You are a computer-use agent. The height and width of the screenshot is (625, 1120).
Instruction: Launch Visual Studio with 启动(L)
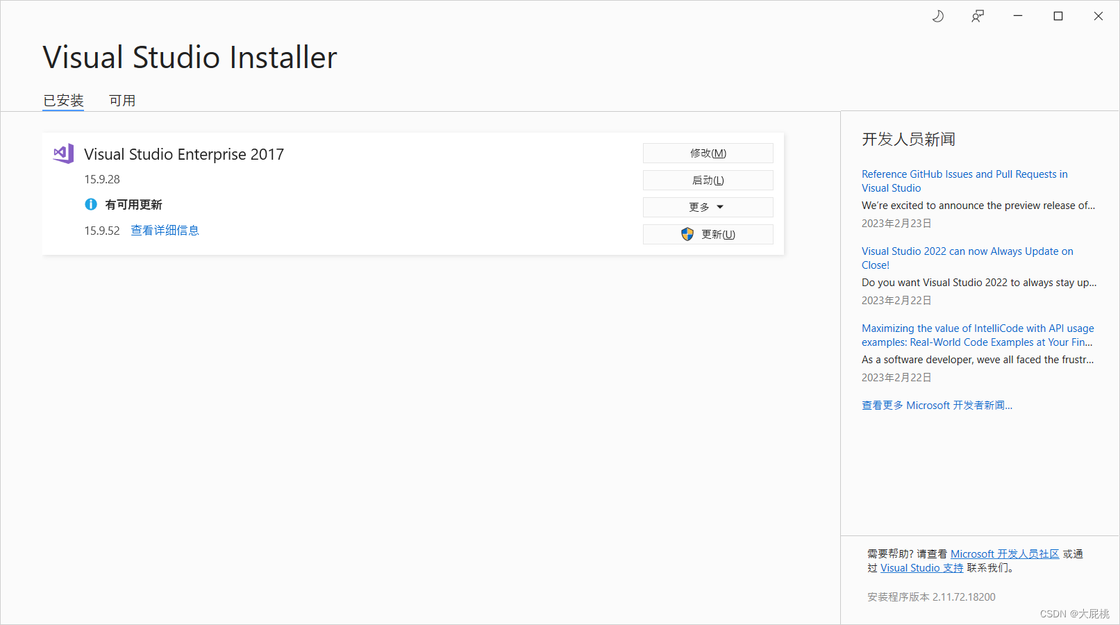point(708,180)
